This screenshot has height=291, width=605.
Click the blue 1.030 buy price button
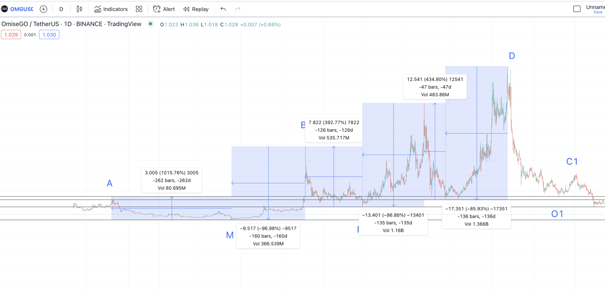tap(49, 35)
